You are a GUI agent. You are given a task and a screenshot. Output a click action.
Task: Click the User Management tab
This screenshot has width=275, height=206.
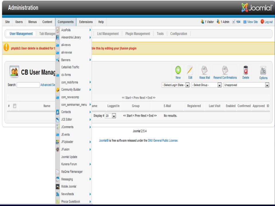21,34
